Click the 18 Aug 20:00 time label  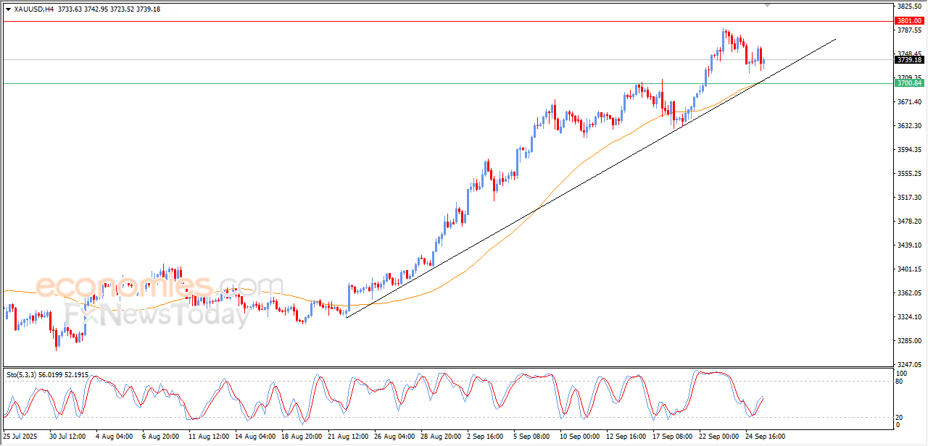(302, 437)
